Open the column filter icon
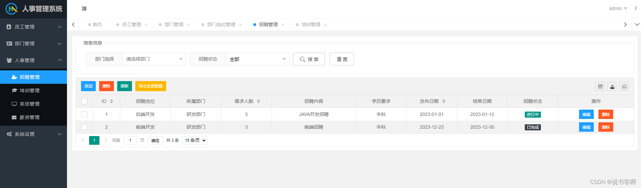Image resolution: width=641 pixels, height=188 pixels. tap(600, 86)
